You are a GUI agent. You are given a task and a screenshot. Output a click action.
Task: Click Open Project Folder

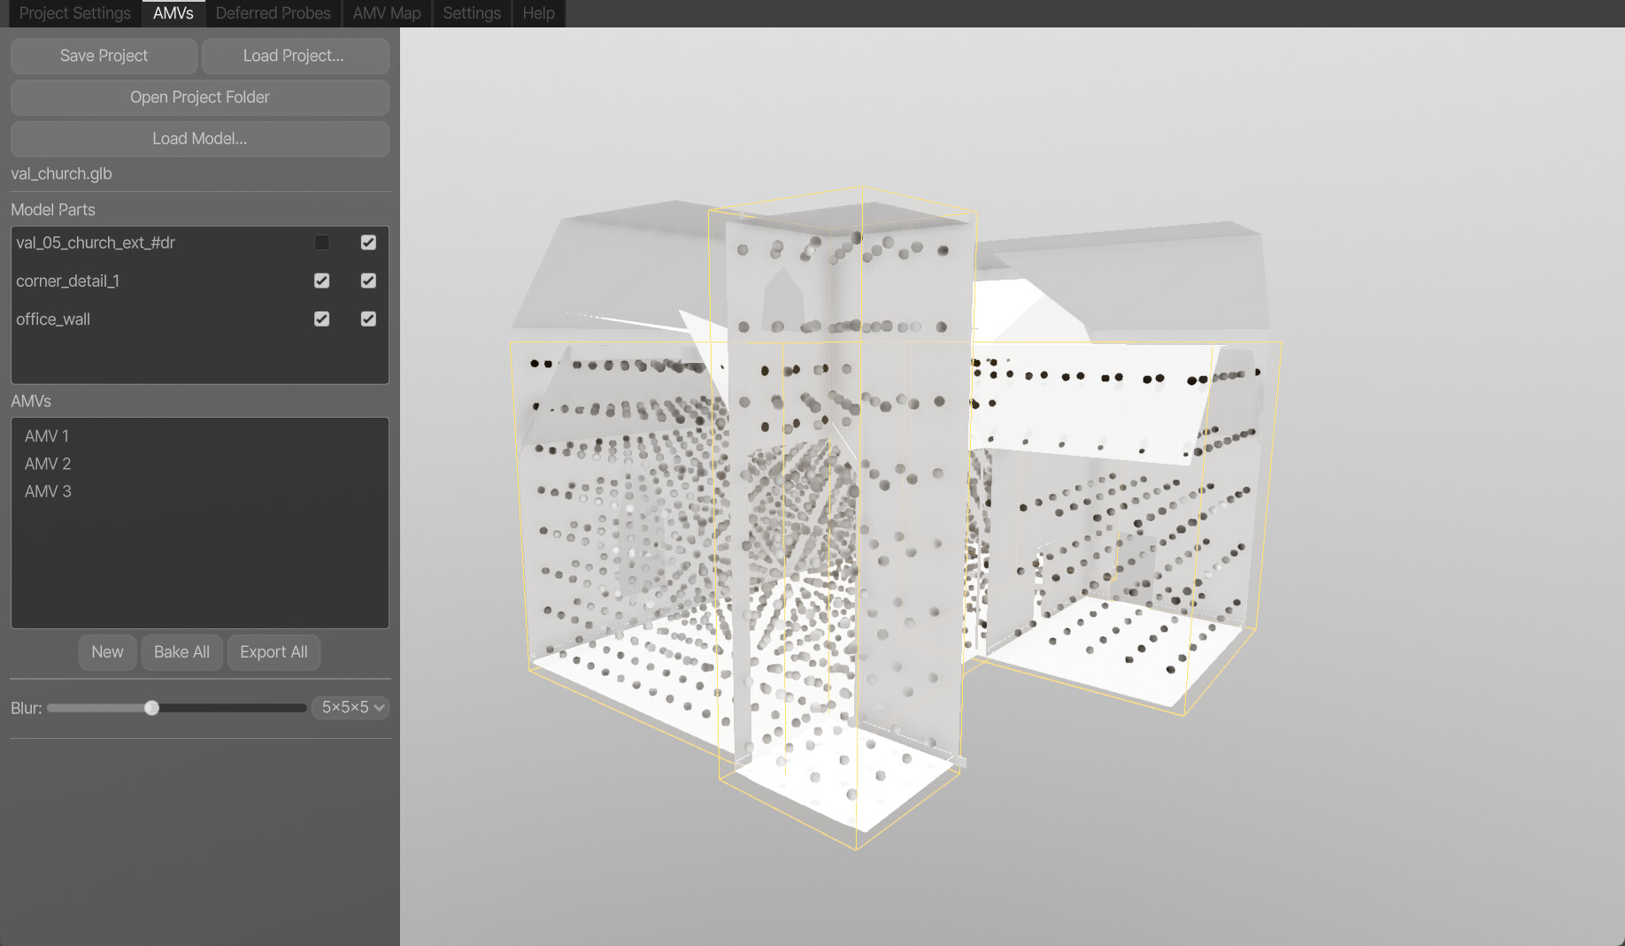(199, 97)
